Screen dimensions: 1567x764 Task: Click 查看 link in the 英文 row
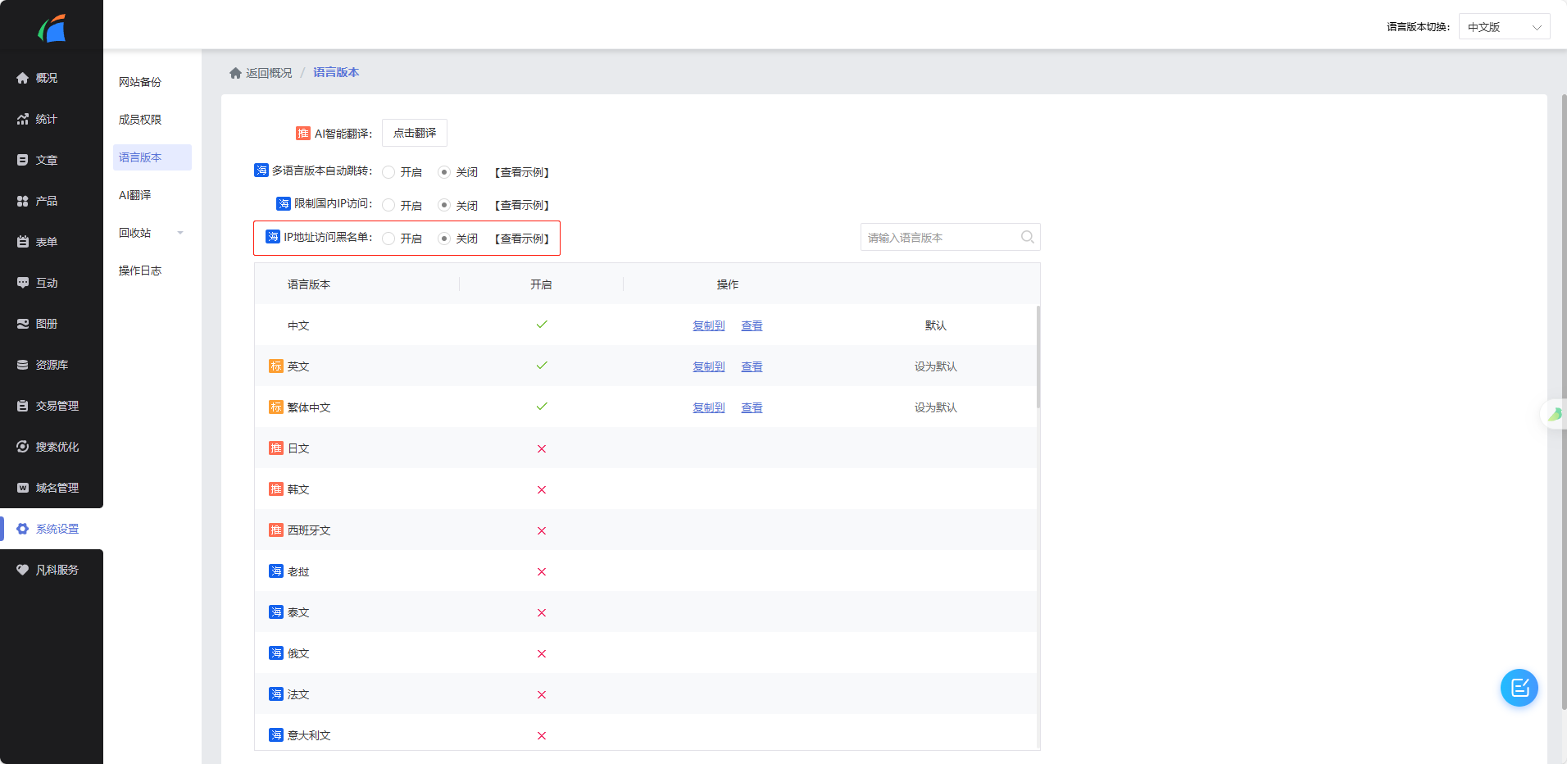click(752, 366)
